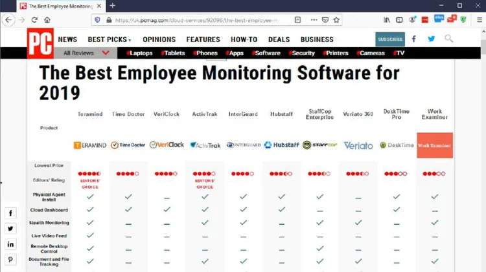Viewport: 486px width, 272px height.
Task: Save page to Pocket icon
Action: (x=325, y=20)
